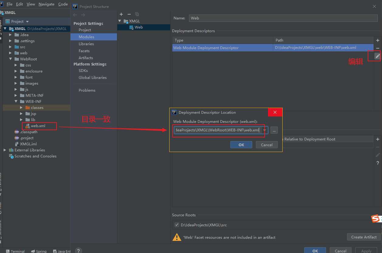Select Libraries in Project Settings
382x253 pixels.
pyautogui.click(x=86, y=44)
